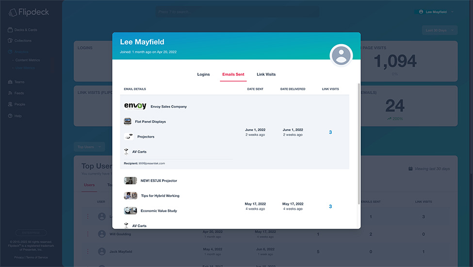Click the Date Sent column header
The image size is (473, 267).
(255, 89)
